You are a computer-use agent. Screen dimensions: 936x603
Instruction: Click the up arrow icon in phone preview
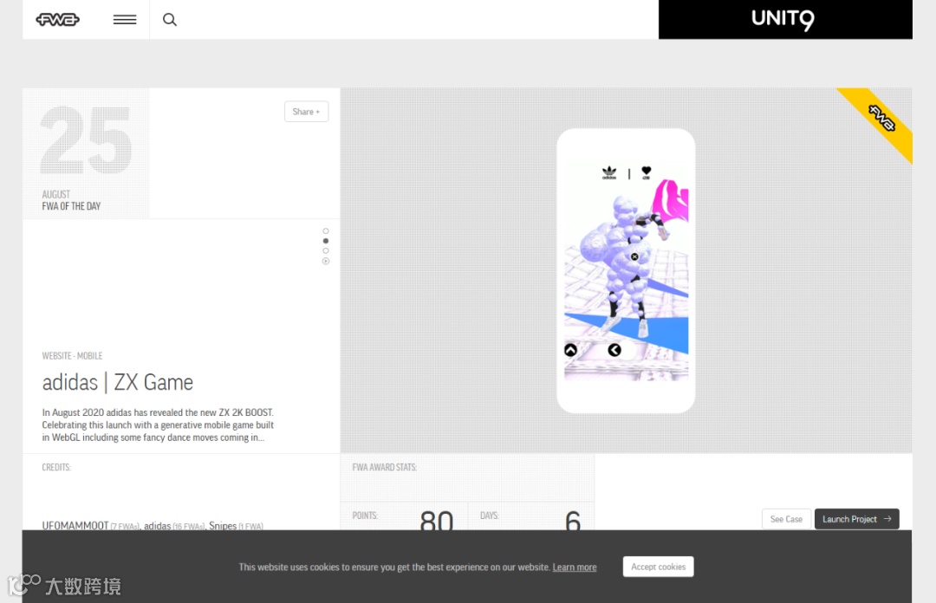(x=570, y=351)
